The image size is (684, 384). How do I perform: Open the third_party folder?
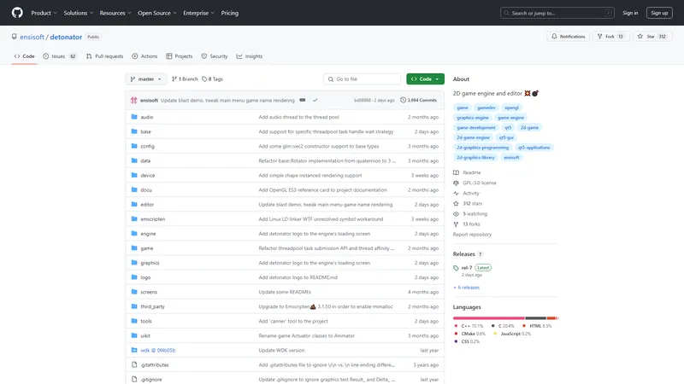(153, 306)
